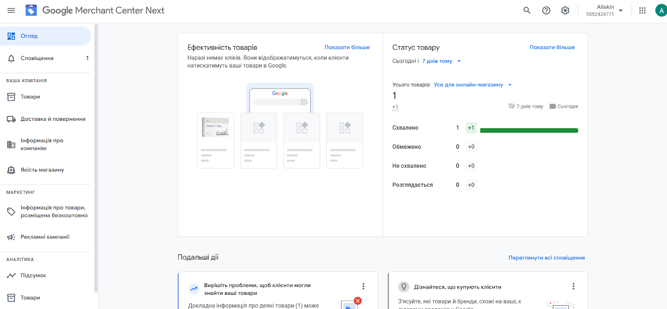The height and width of the screenshot is (309, 667).
Task: Click the company building icon
Action: (11, 145)
